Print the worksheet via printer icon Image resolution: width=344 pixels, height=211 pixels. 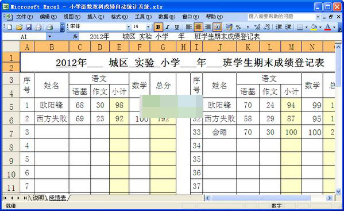click(49, 27)
